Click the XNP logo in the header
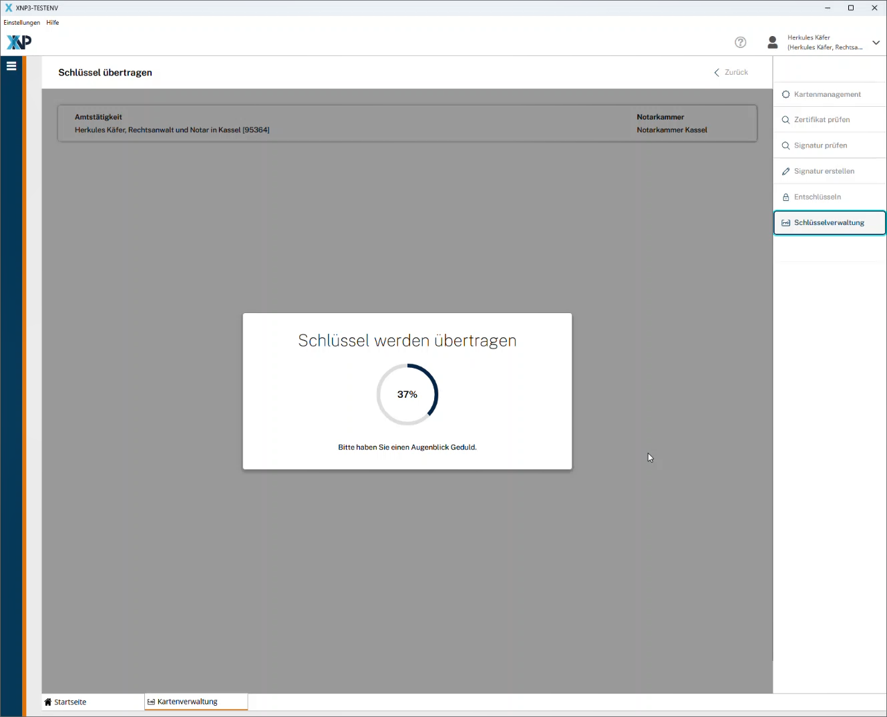This screenshot has width=887, height=717. pos(19,42)
